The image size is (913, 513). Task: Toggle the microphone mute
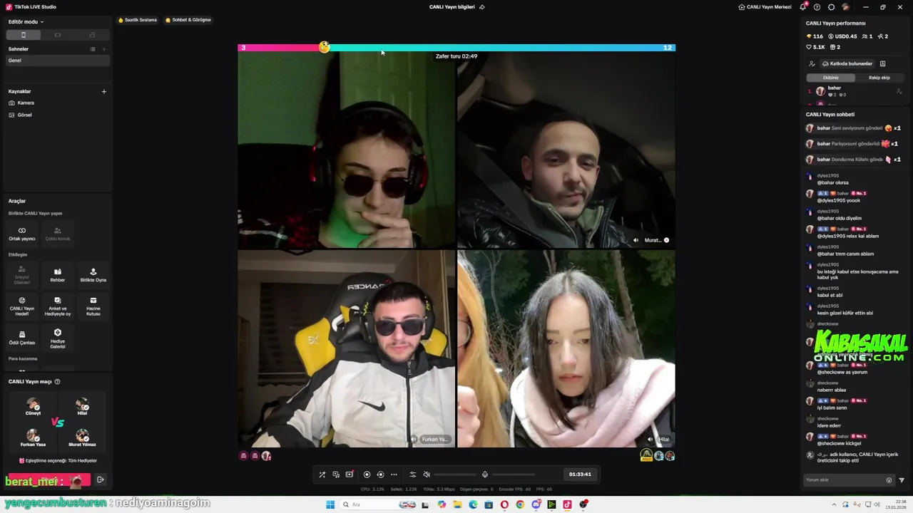(485, 475)
